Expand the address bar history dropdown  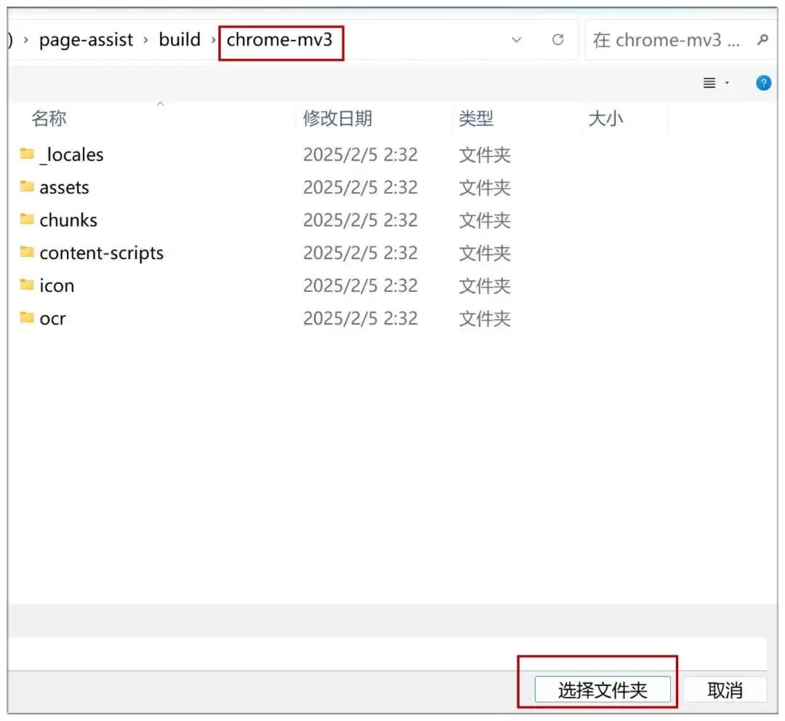click(516, 40)
